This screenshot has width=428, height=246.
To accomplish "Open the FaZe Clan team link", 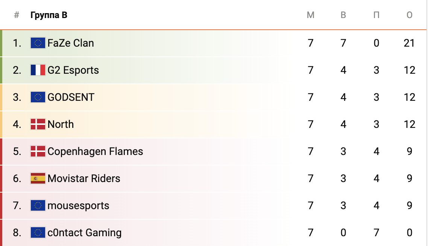I will coord(71,43).
